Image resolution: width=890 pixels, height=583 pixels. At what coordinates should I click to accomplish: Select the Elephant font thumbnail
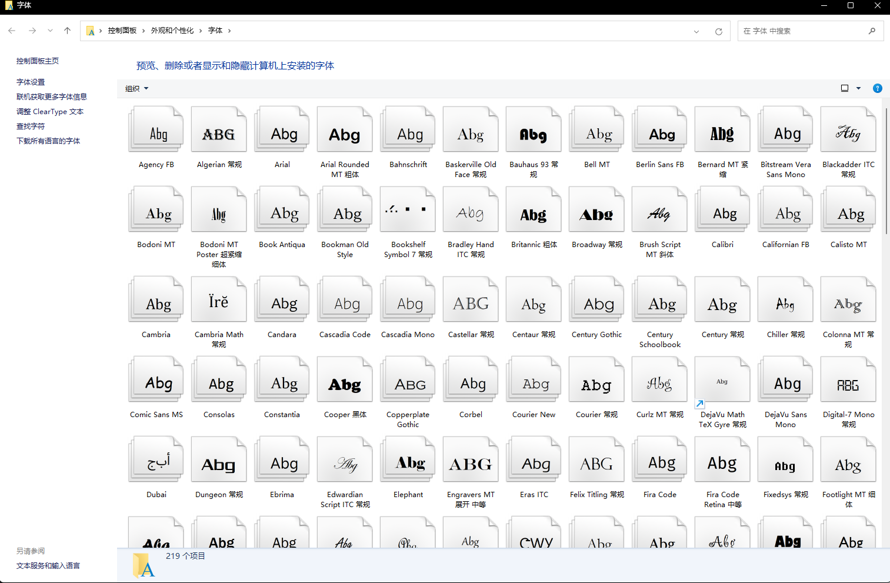pos(408,459)
